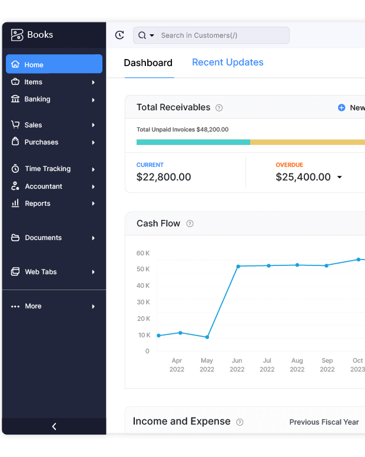This screenshot has height=457, width=365.
Task: Go to Home in sidebar
Action: pyautogui.click(x=54, y=64)
